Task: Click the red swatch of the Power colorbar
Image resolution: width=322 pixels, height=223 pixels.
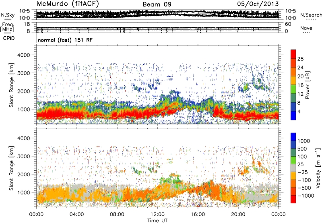Action: pyautogui.click(x=293, y=54)
